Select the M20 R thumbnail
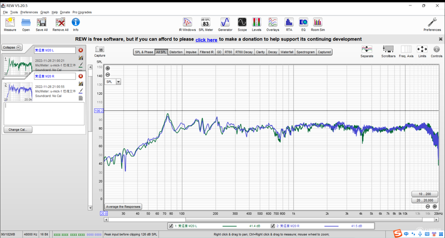This screenshot has height=238, width=445. [18, 92]
